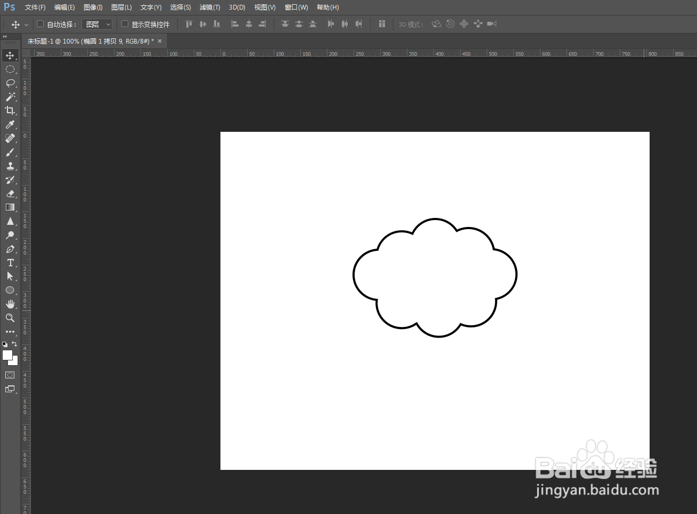Click Align top edges button
The image size is (697, 514).
pos(188,24)
